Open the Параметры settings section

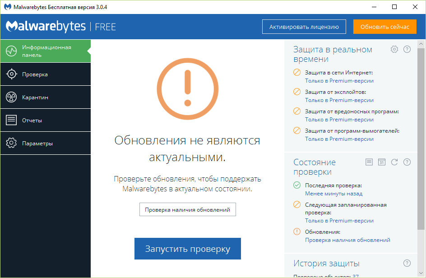(46, 143)
